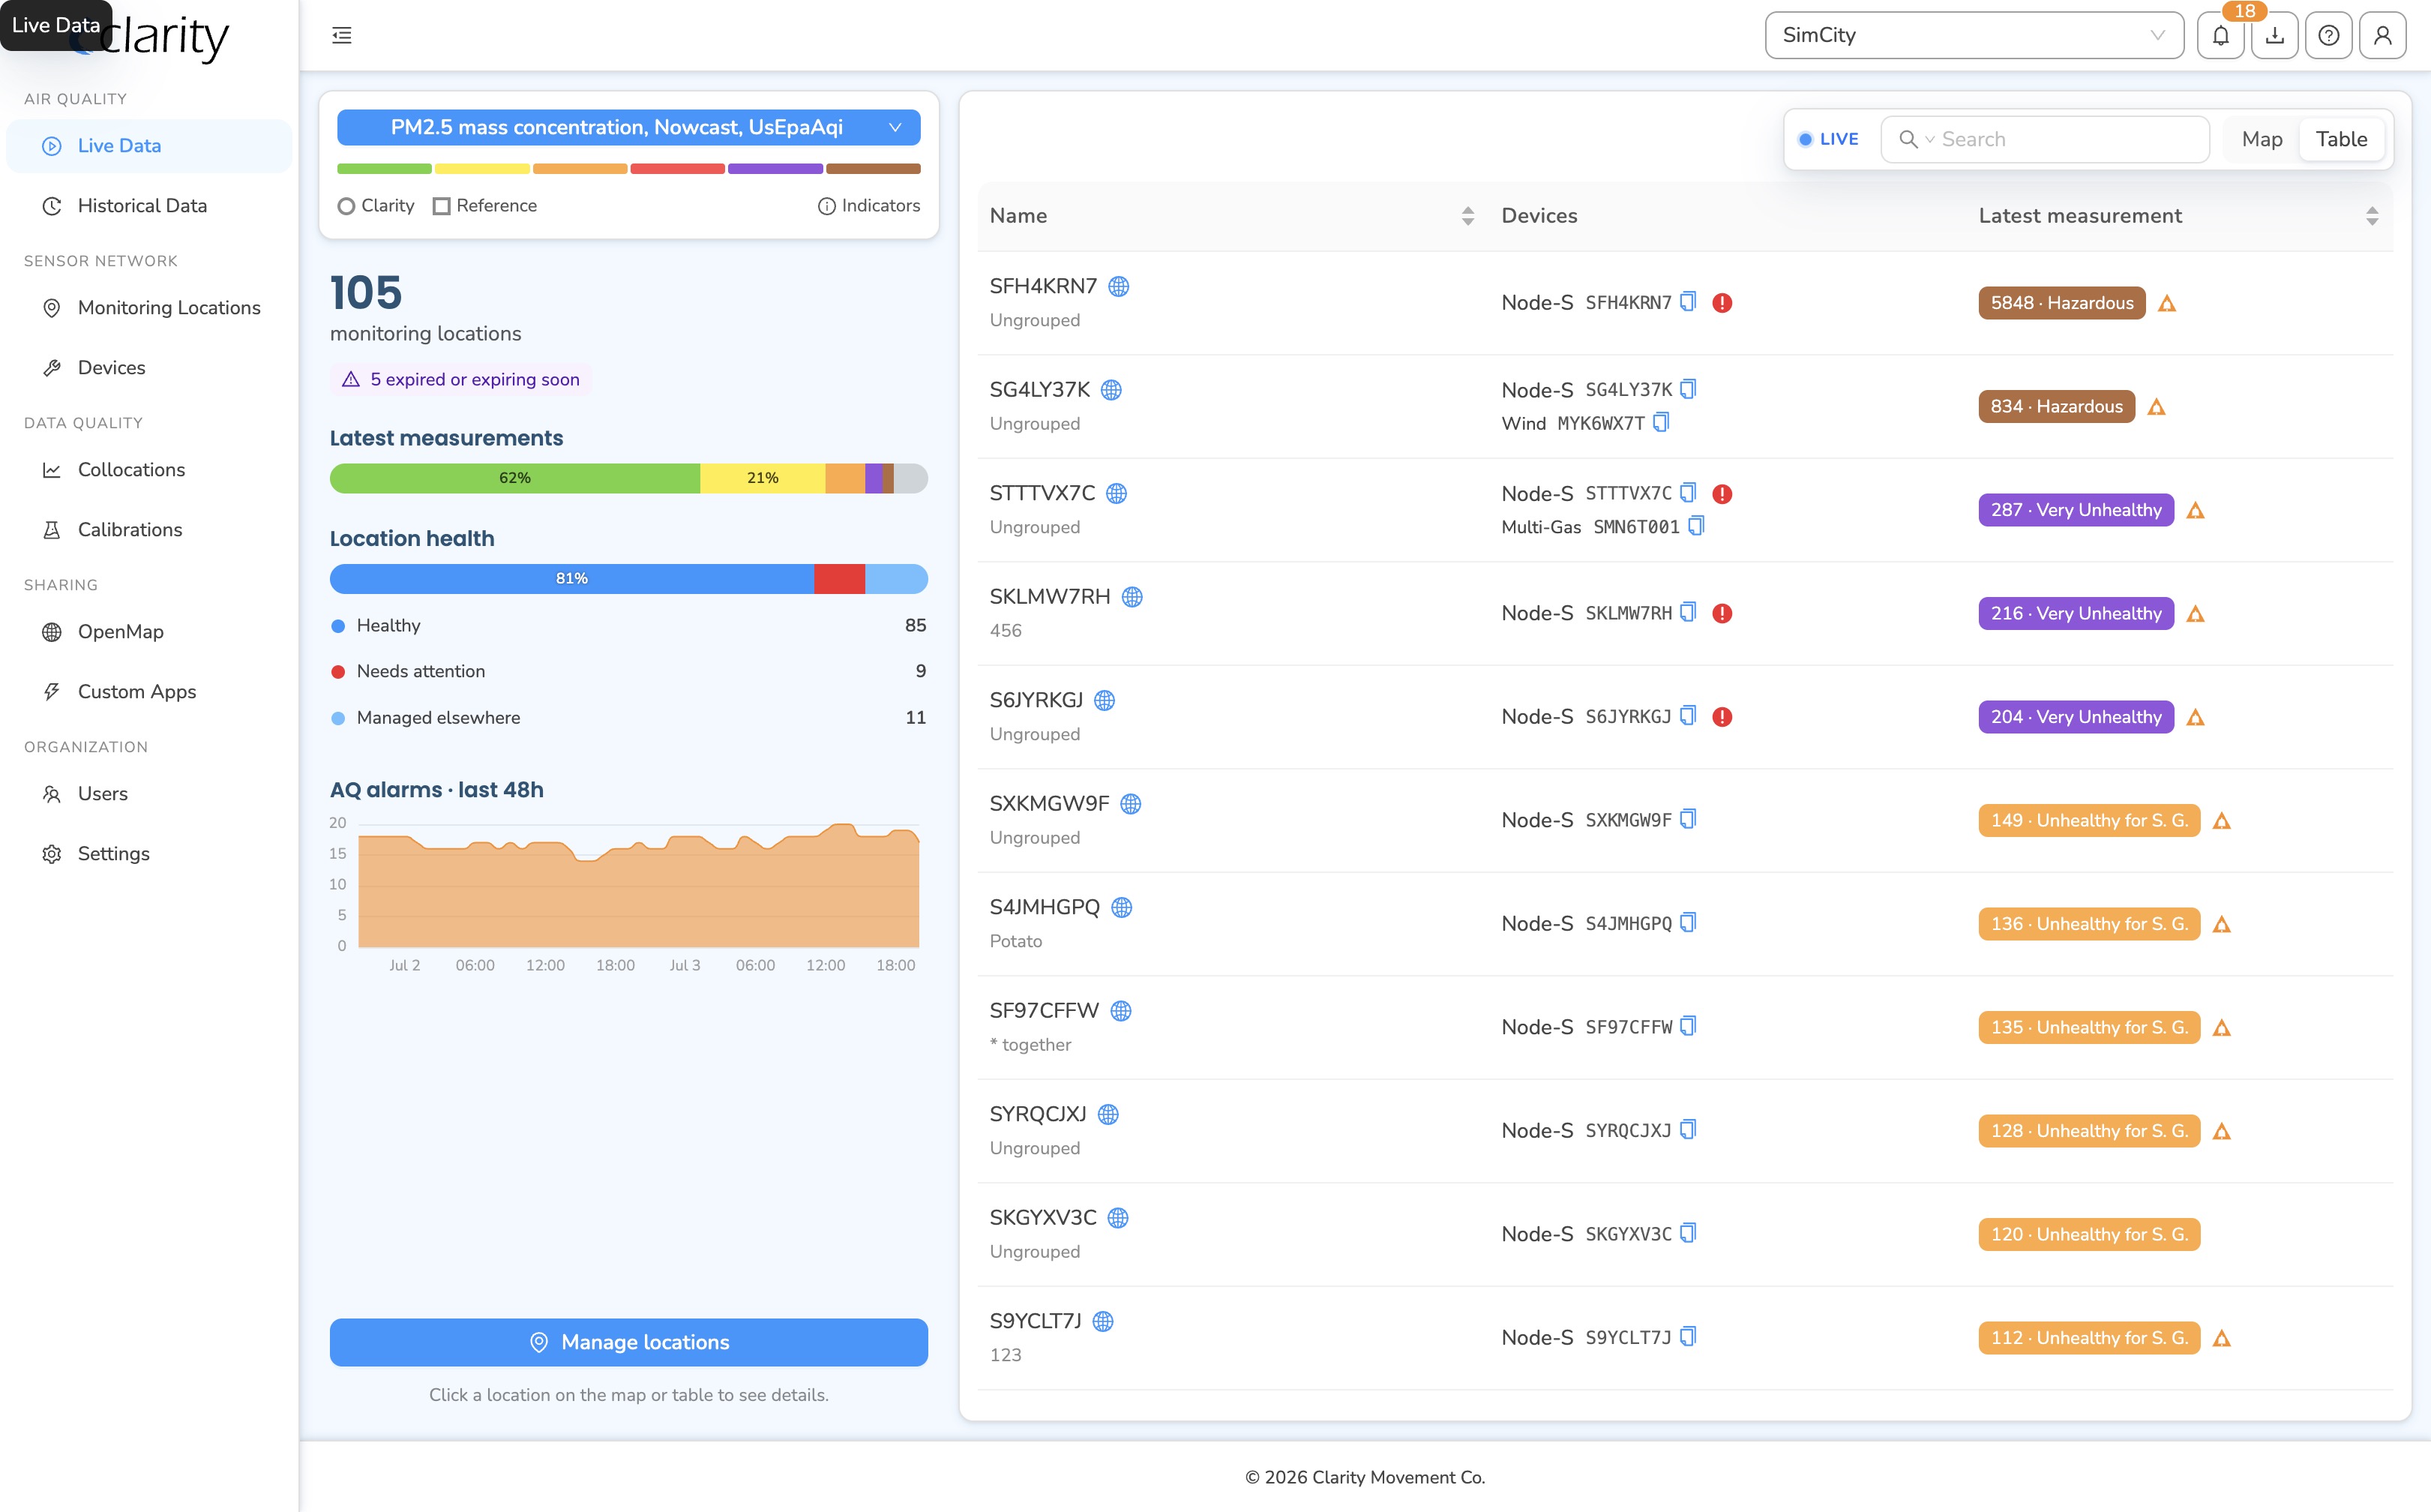Open notifications bell with 18 badge
Viewport: 2431px width, 1512px height.
pos(2220,36)
